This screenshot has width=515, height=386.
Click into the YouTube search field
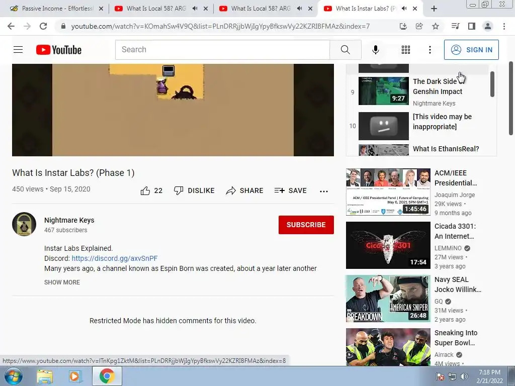222,50
